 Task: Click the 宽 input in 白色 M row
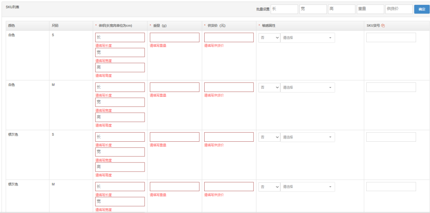[x=120, y=102]
